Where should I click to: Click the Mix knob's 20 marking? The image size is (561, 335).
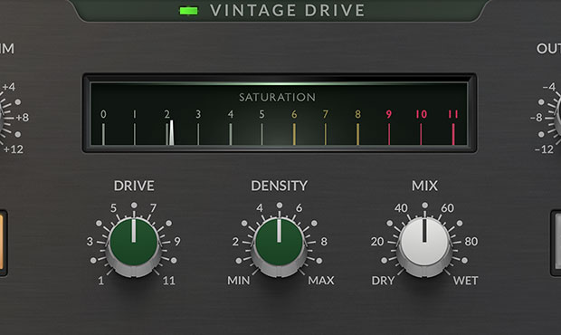coord(377,242)
